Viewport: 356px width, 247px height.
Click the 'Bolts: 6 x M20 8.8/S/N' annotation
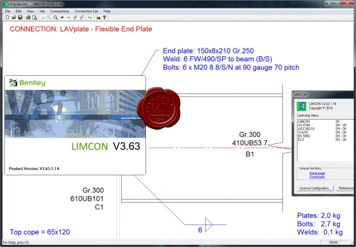(231, 68)
